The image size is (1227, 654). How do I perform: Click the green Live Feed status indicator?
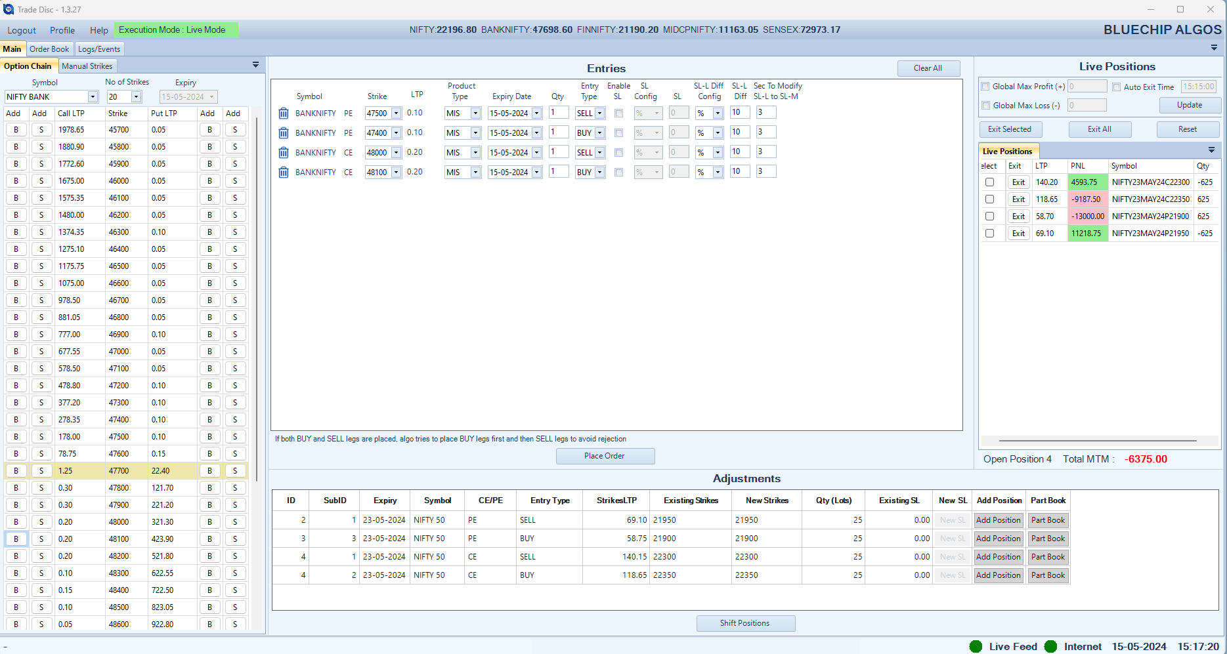coord(976,646)
